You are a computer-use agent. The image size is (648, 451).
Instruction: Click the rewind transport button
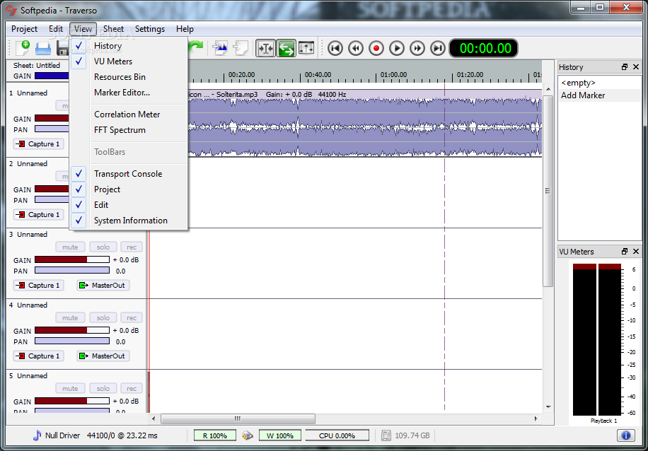point(355,48)
